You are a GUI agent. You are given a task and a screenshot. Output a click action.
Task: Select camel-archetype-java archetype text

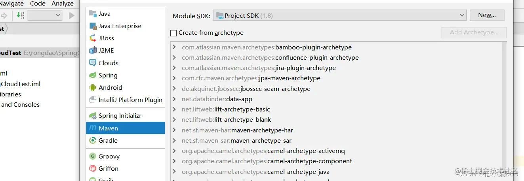click(x=299, y=172)
